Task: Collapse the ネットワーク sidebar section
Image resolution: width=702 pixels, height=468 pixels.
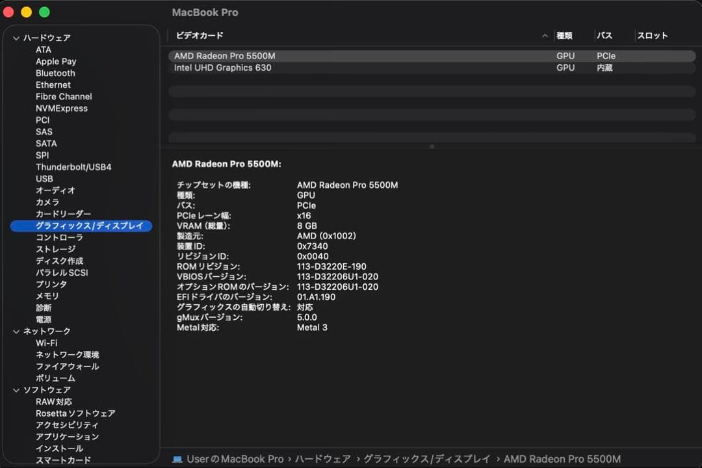Action: (15, 331)
